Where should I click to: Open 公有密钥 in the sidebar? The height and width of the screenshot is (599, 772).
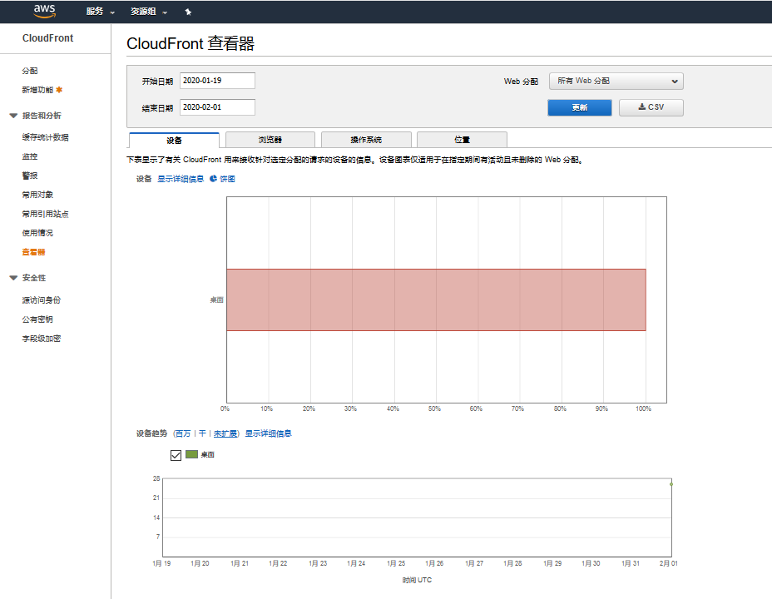[x=37, y=319]
